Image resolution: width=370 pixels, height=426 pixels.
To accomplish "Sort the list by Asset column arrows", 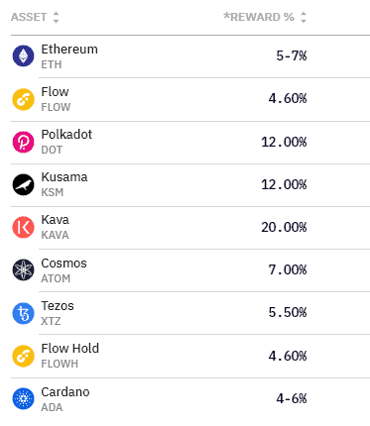I will [56, 17].
